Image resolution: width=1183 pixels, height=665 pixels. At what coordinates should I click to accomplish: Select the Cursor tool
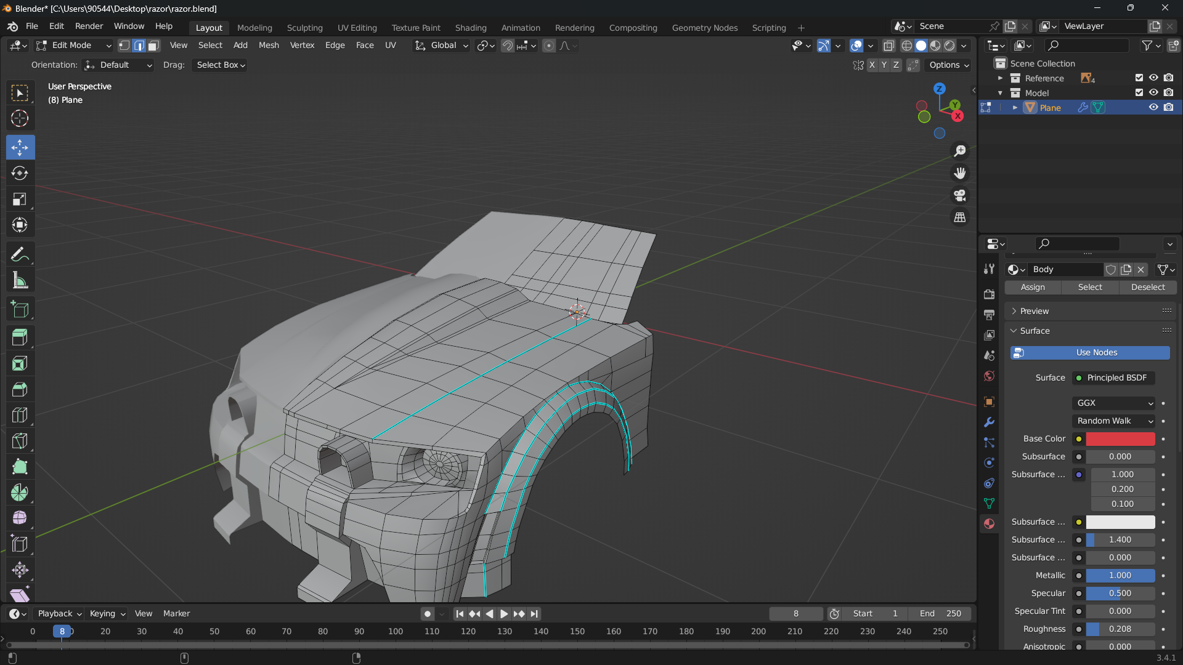click(x=20, y=118)
